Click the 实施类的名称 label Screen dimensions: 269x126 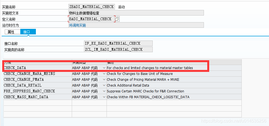(x=14, y=50)
